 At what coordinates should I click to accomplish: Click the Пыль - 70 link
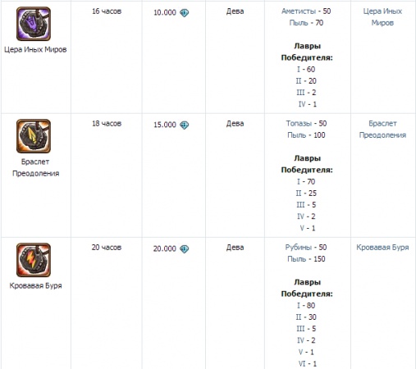pos(306,23)
